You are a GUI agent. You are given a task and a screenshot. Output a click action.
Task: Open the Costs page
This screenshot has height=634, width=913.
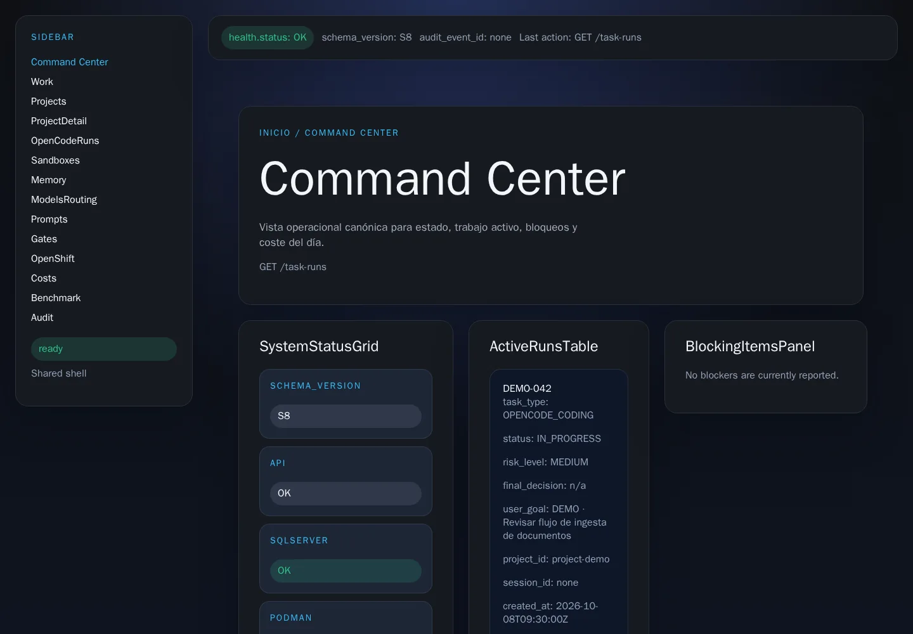coord(44,278)
